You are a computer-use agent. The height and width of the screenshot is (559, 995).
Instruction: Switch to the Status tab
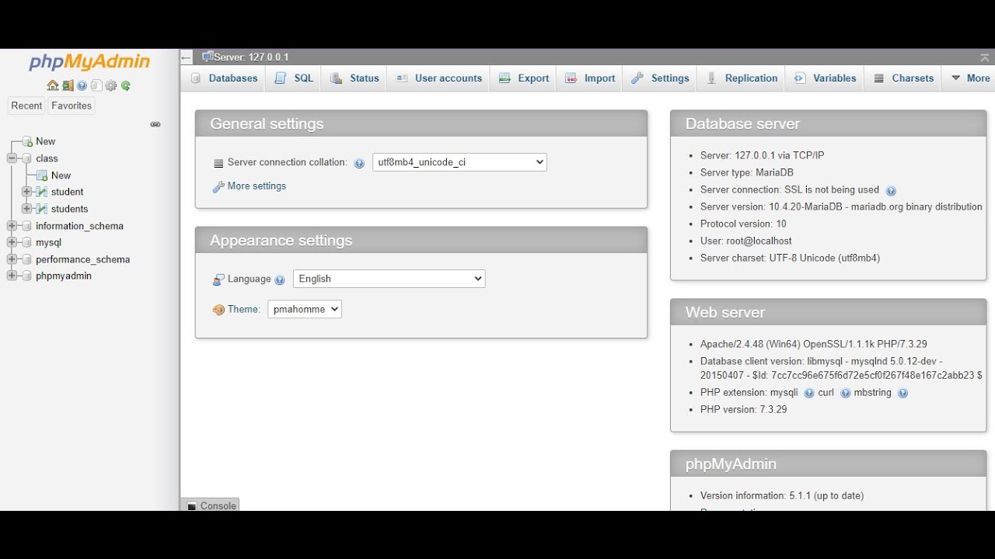coord(354,78)
